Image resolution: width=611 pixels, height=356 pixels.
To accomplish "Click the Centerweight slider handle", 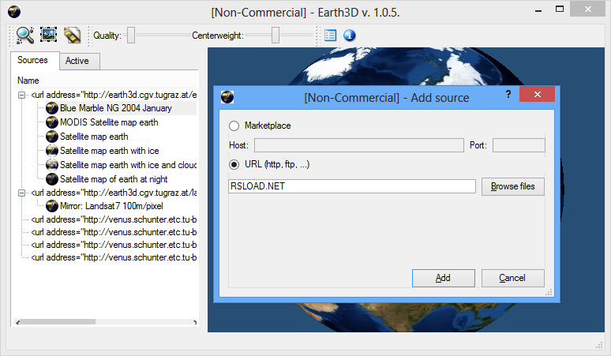I will click(x=276, y=36).
